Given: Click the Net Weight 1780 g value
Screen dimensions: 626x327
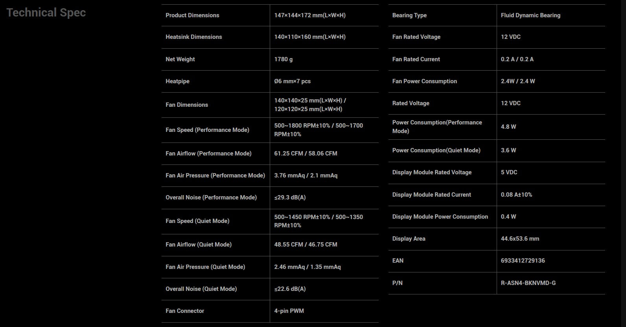Looking at the screenshot, I should pos(283,59).
